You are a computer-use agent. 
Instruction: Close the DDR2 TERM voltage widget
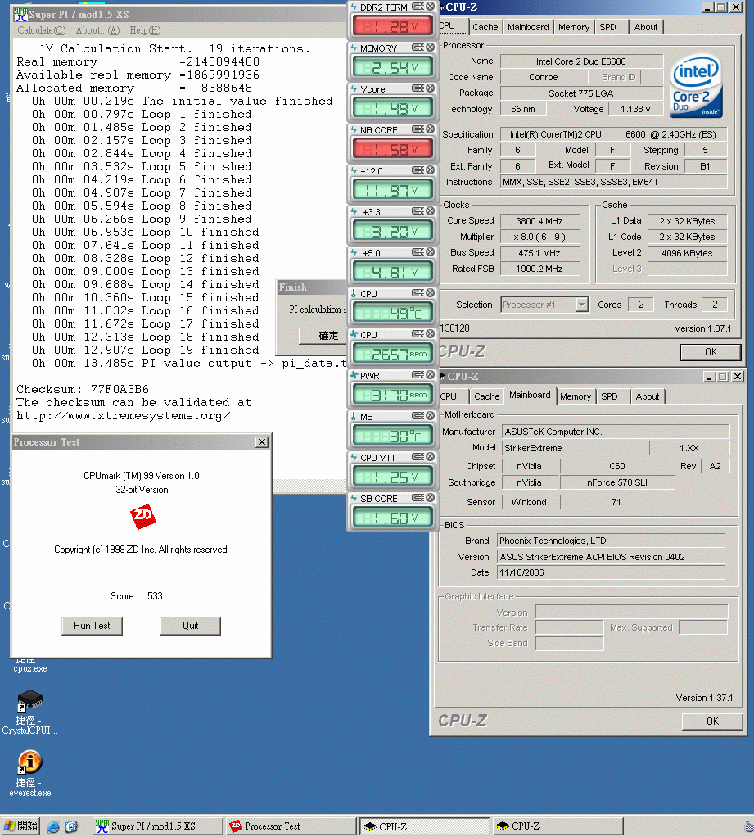click(x=430, y=7)
